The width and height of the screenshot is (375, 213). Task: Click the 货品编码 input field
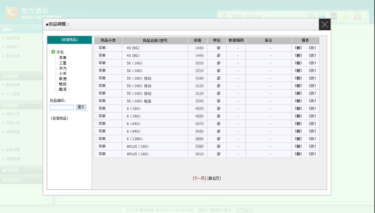(x=62, y=107)
